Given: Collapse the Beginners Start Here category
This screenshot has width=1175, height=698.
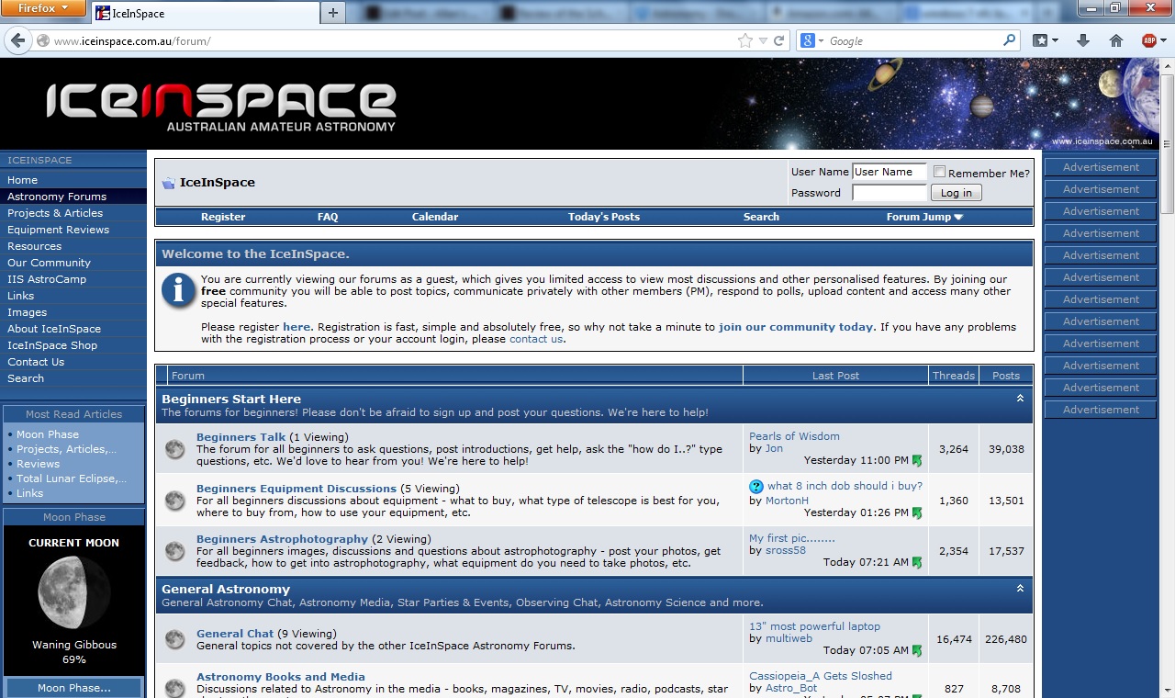Looking at the screenshot, I should click(x=1020, y=399).
